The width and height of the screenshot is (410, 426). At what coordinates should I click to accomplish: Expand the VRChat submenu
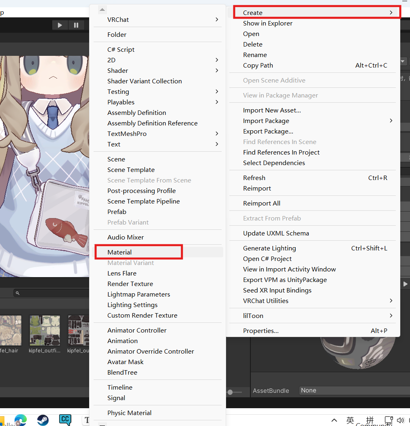[217, 19]
